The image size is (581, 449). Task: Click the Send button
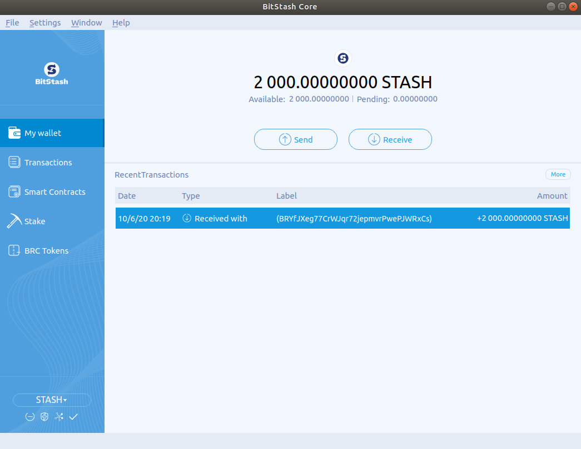[296, 139]
